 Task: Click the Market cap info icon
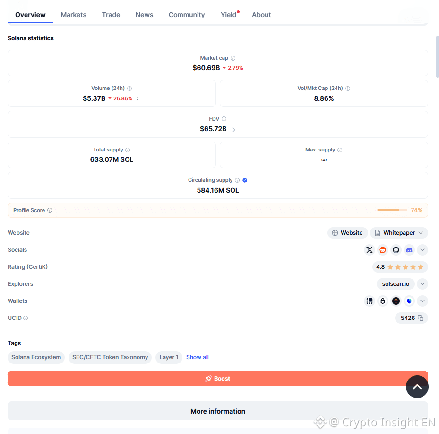click(233, 58)
